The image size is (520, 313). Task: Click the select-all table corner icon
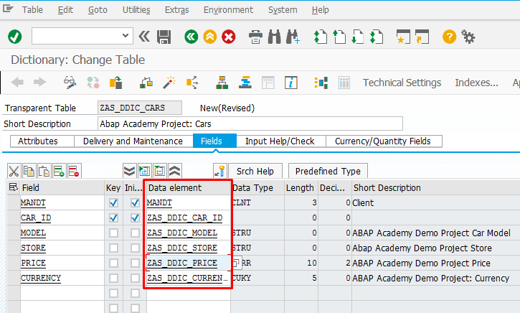click(14, 187)
